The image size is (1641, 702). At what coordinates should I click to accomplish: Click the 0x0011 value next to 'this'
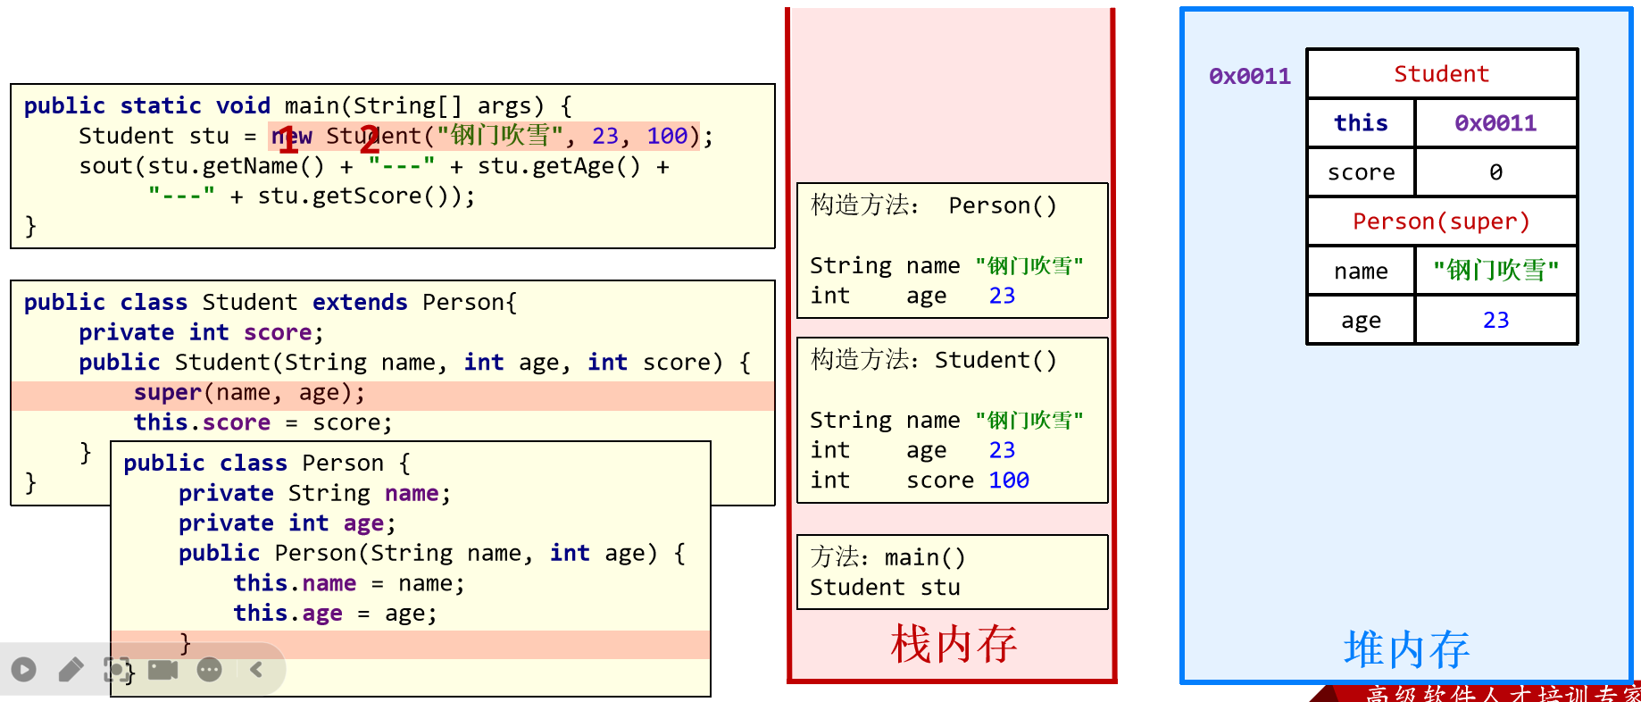[1495, 122]
